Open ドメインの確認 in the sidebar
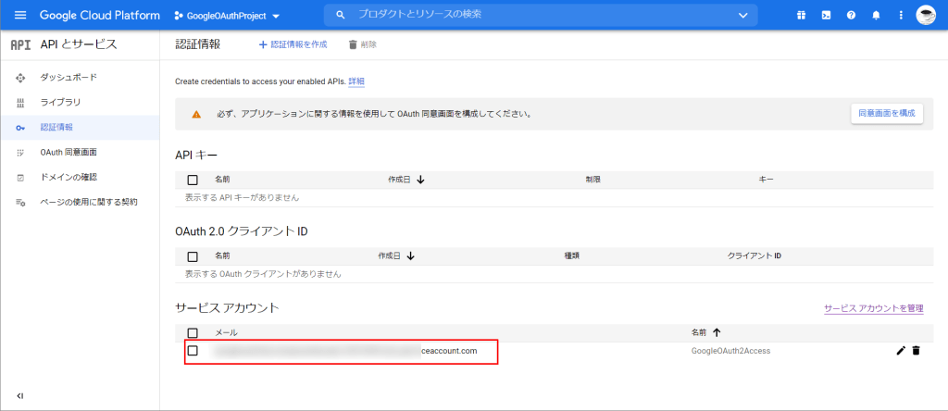Screen dimensions: 948x411 [x=69, y=177]
